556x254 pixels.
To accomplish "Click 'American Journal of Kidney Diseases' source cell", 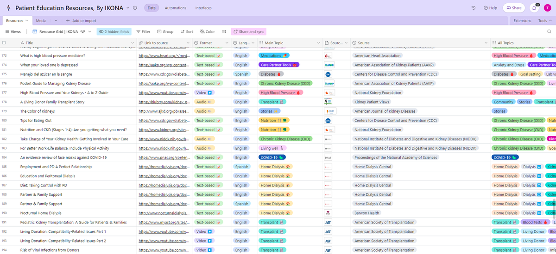I will 420,111.
